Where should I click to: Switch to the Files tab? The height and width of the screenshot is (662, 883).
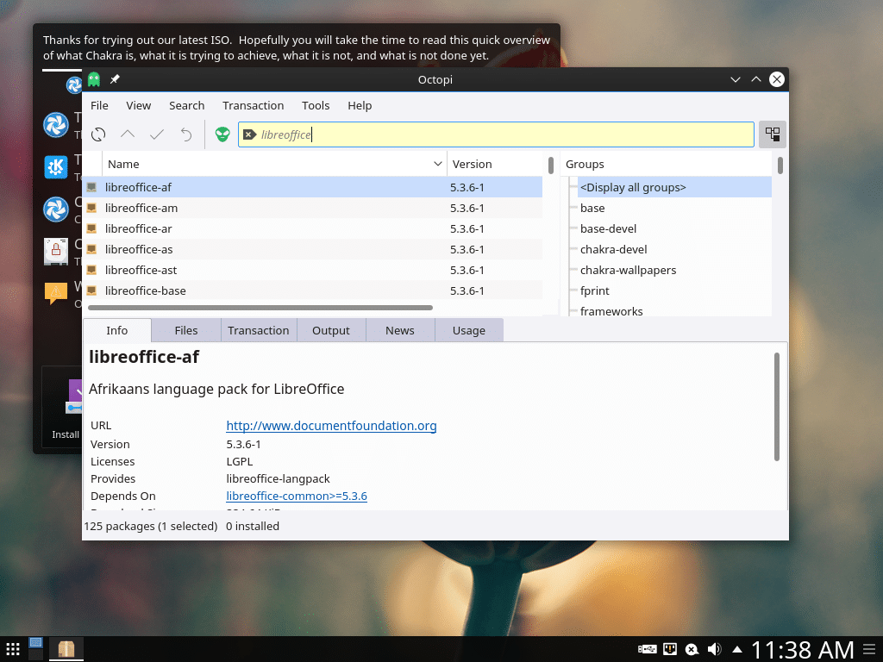(x=186, y=330)
